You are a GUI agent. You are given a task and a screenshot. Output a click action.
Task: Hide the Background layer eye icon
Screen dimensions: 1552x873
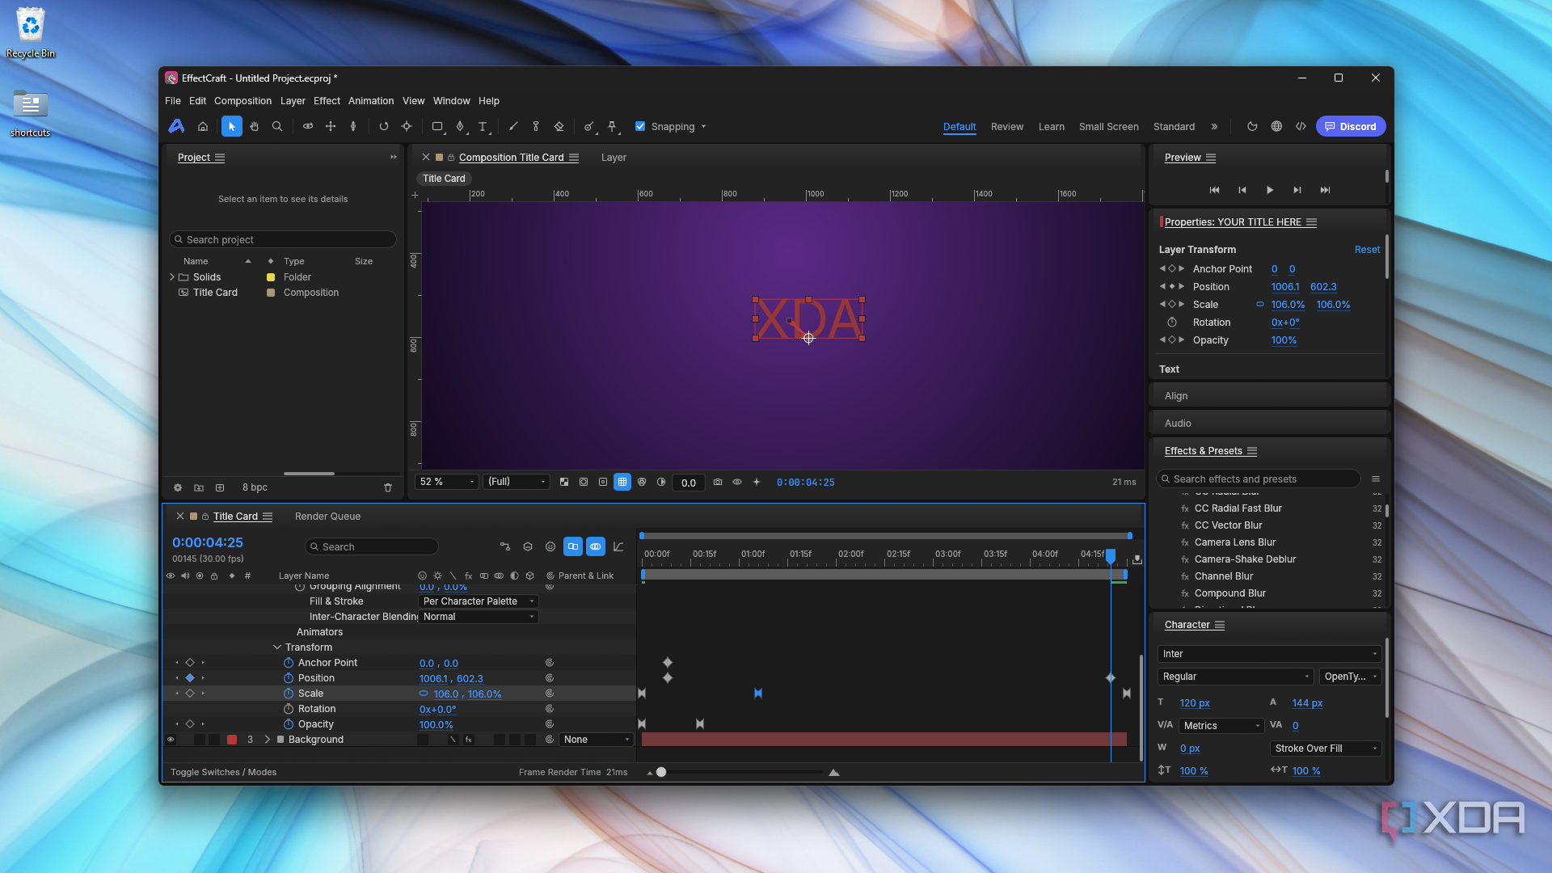coord(171,740)
